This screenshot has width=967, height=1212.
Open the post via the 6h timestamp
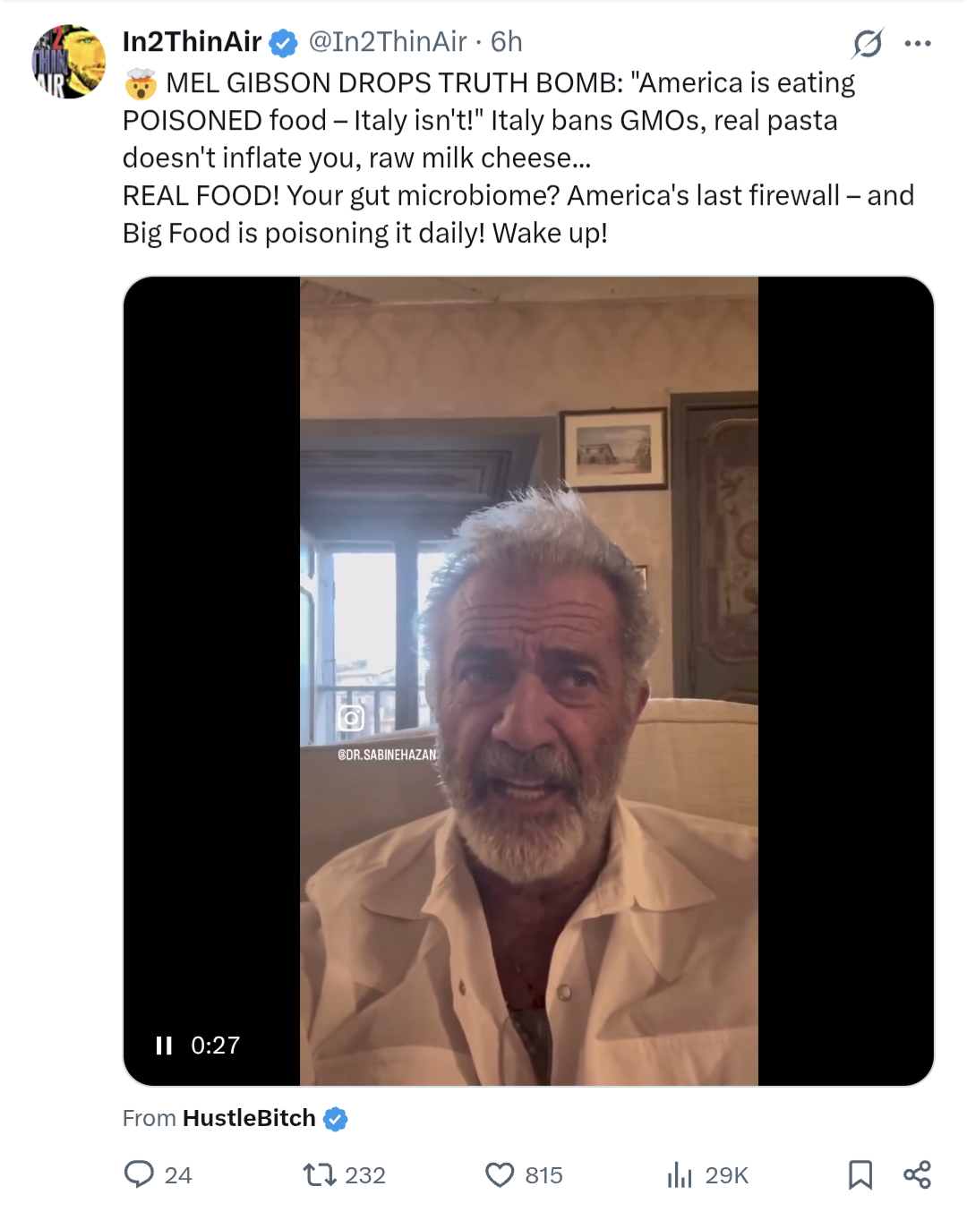[x=507, y=42]
